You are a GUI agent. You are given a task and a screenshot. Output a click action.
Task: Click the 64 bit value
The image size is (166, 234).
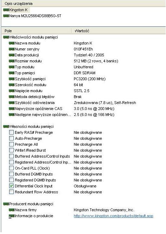click(x=78, y=85)
